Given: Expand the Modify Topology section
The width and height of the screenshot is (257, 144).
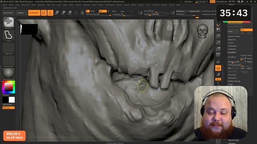Looking at the screenshot, I should point(234,81).
